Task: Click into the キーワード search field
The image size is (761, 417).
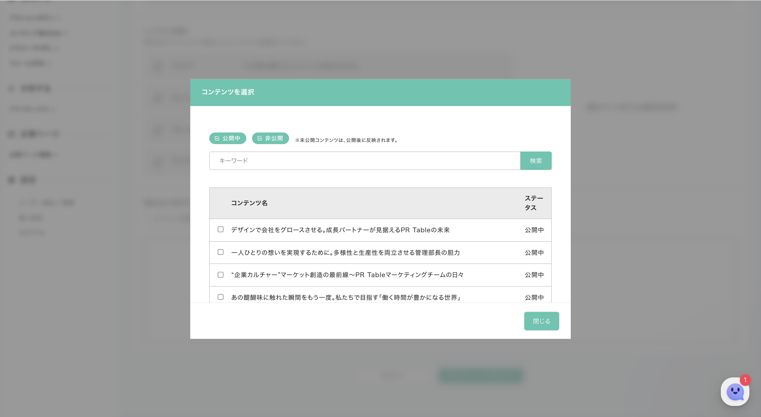Action: (365, 161)
